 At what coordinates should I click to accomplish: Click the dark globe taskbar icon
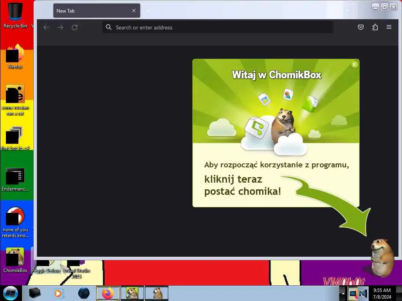tap(84, 293)
